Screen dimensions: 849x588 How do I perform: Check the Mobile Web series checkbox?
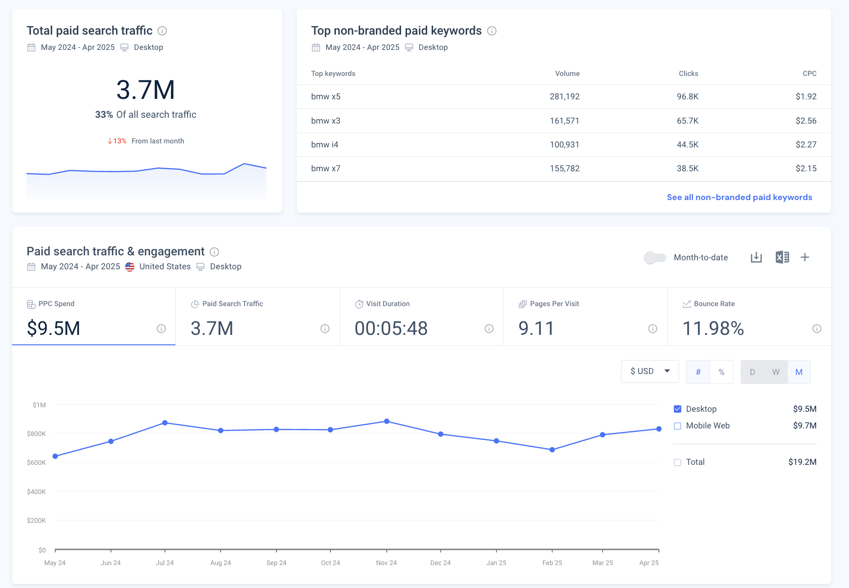(x=677, y=426)
